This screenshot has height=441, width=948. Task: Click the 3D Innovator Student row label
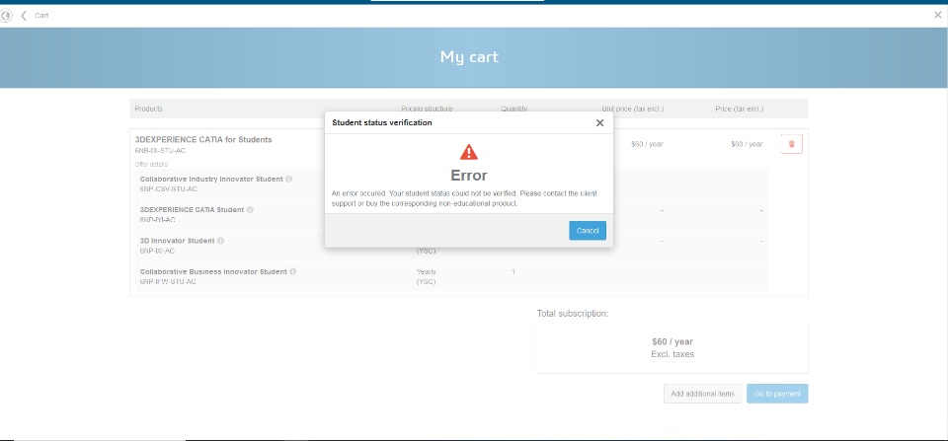click(177, 241)
